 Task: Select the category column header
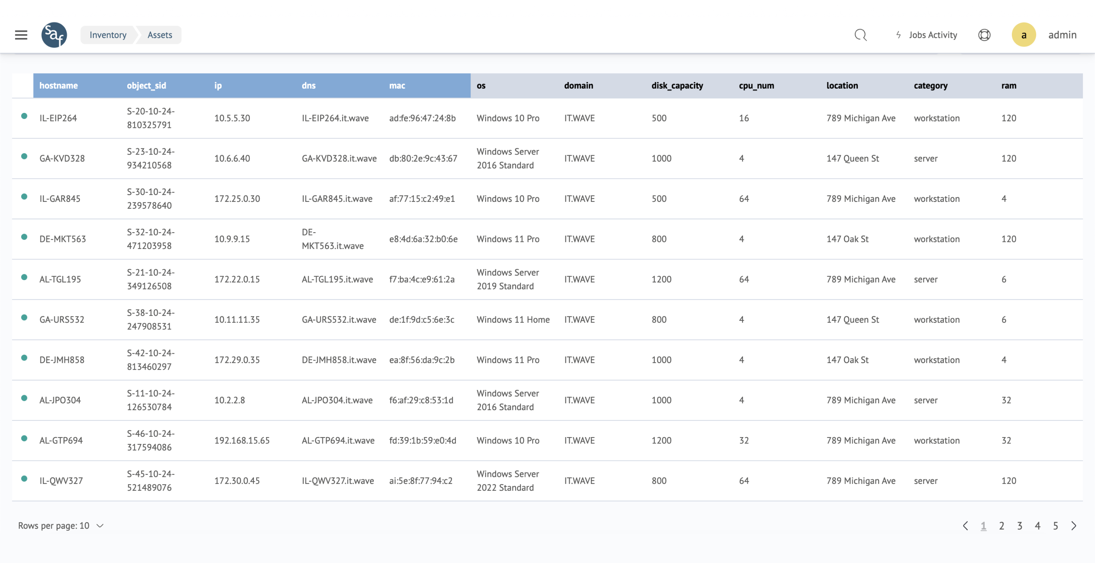(930, 86)
